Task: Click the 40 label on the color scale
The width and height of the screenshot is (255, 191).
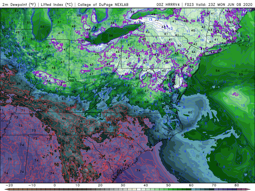Action: (146, 185)
